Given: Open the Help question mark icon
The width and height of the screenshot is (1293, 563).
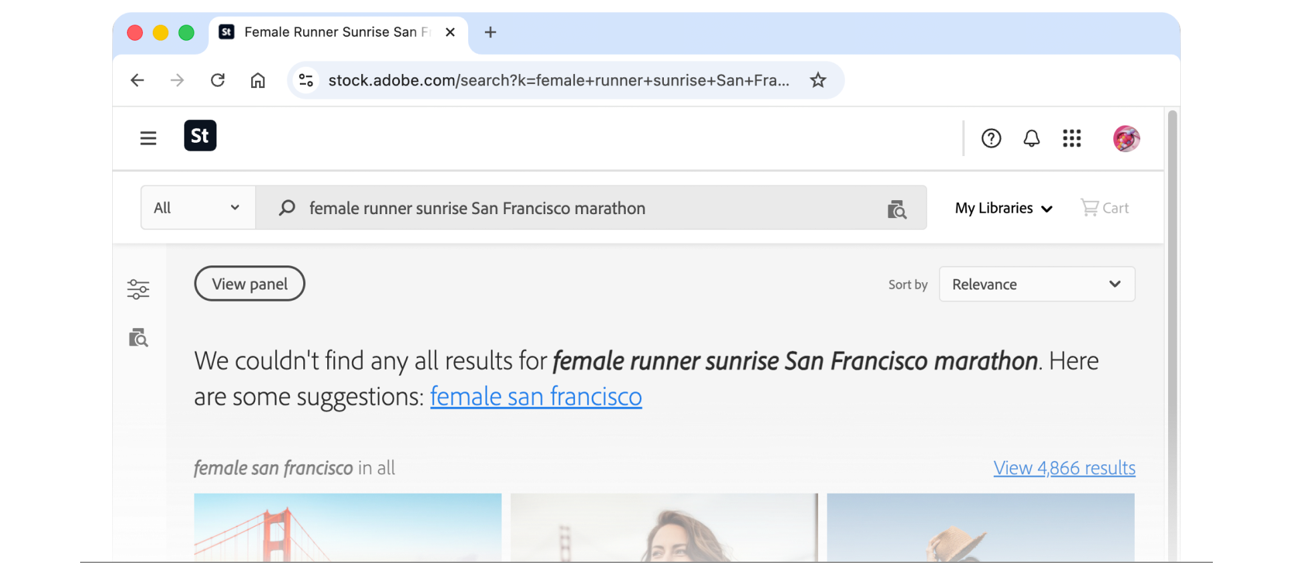Looking at the screenshot, I should pyautogui.click(x=990, y=139).
